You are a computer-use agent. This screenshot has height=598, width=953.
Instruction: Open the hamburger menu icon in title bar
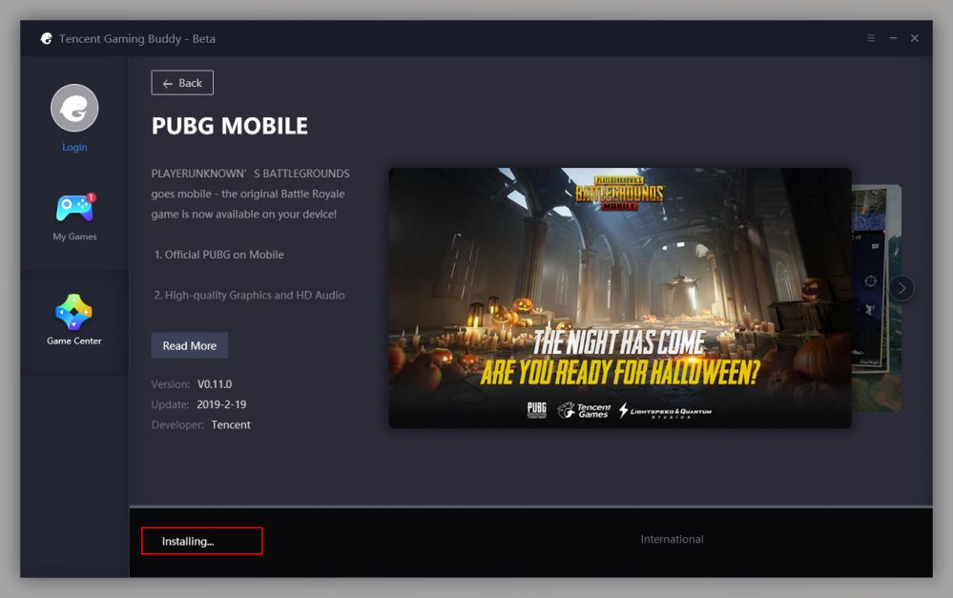[x=871, y=38]
